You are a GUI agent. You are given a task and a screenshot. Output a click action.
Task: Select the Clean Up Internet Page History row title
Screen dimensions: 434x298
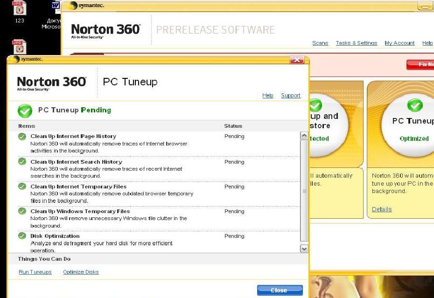coord(73,136)
